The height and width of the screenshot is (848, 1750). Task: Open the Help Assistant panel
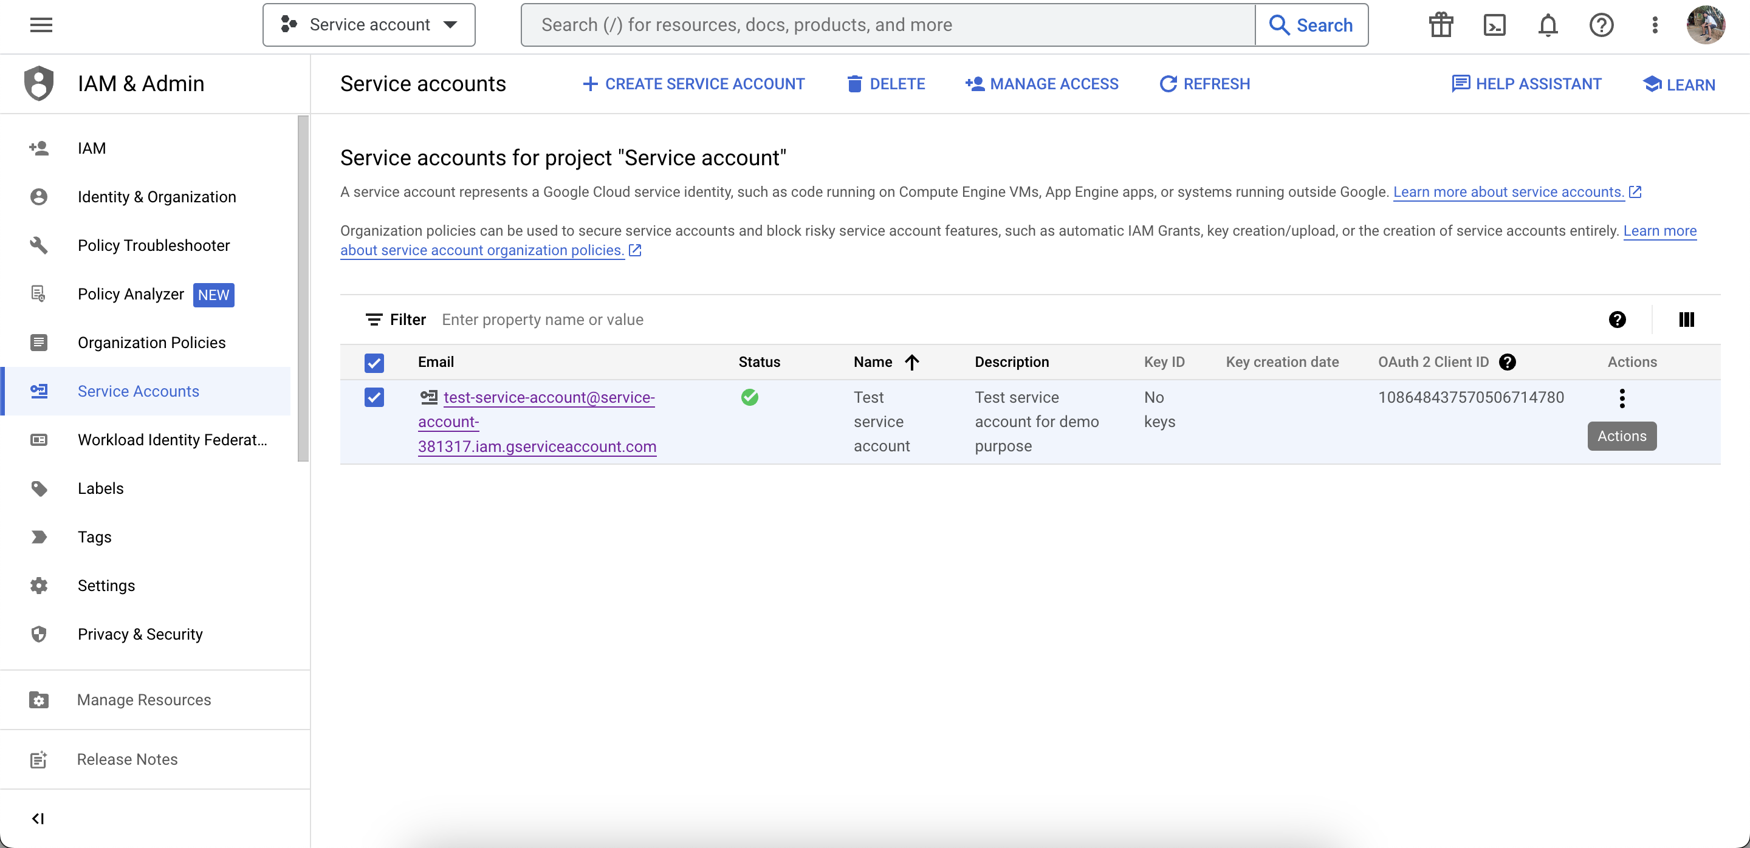click(1526, 83)
